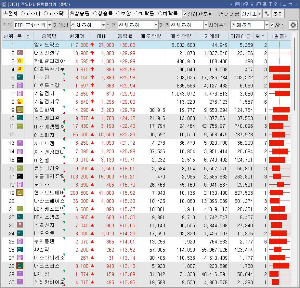
Task: Click the daily candle bar for 태영건설우
Action: pyautogui.click(x=280, y=53)
